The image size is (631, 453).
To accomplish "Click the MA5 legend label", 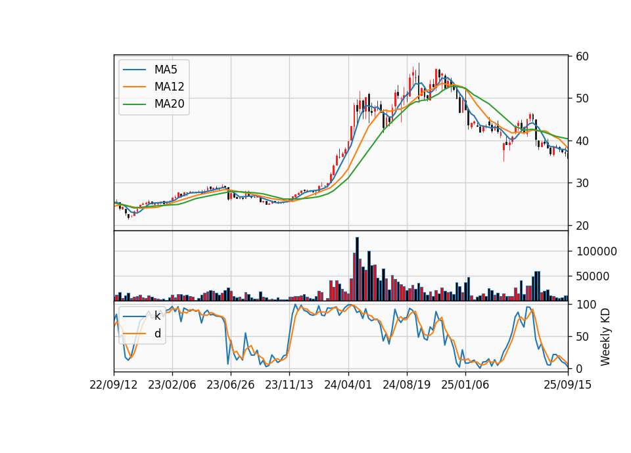I will (166, 70).
